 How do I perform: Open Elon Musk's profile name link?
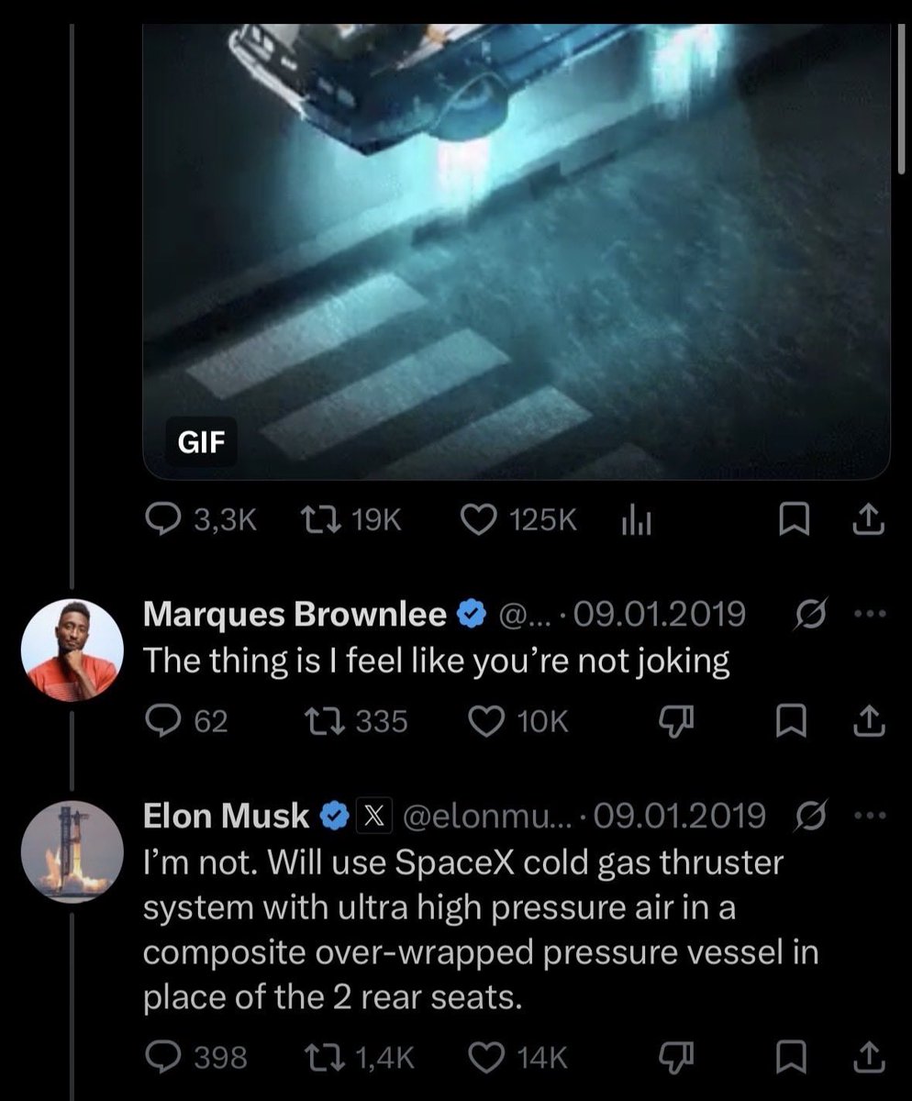(227, 815)
